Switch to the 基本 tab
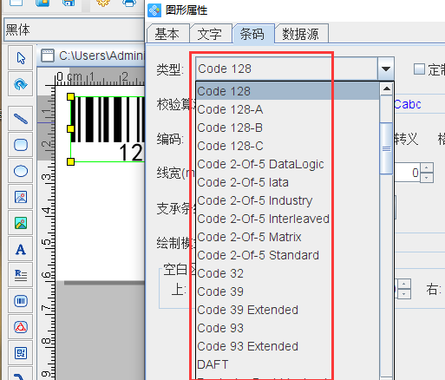Image resolution: width=445 pixels, height=380 pixels. click(167, 34)
